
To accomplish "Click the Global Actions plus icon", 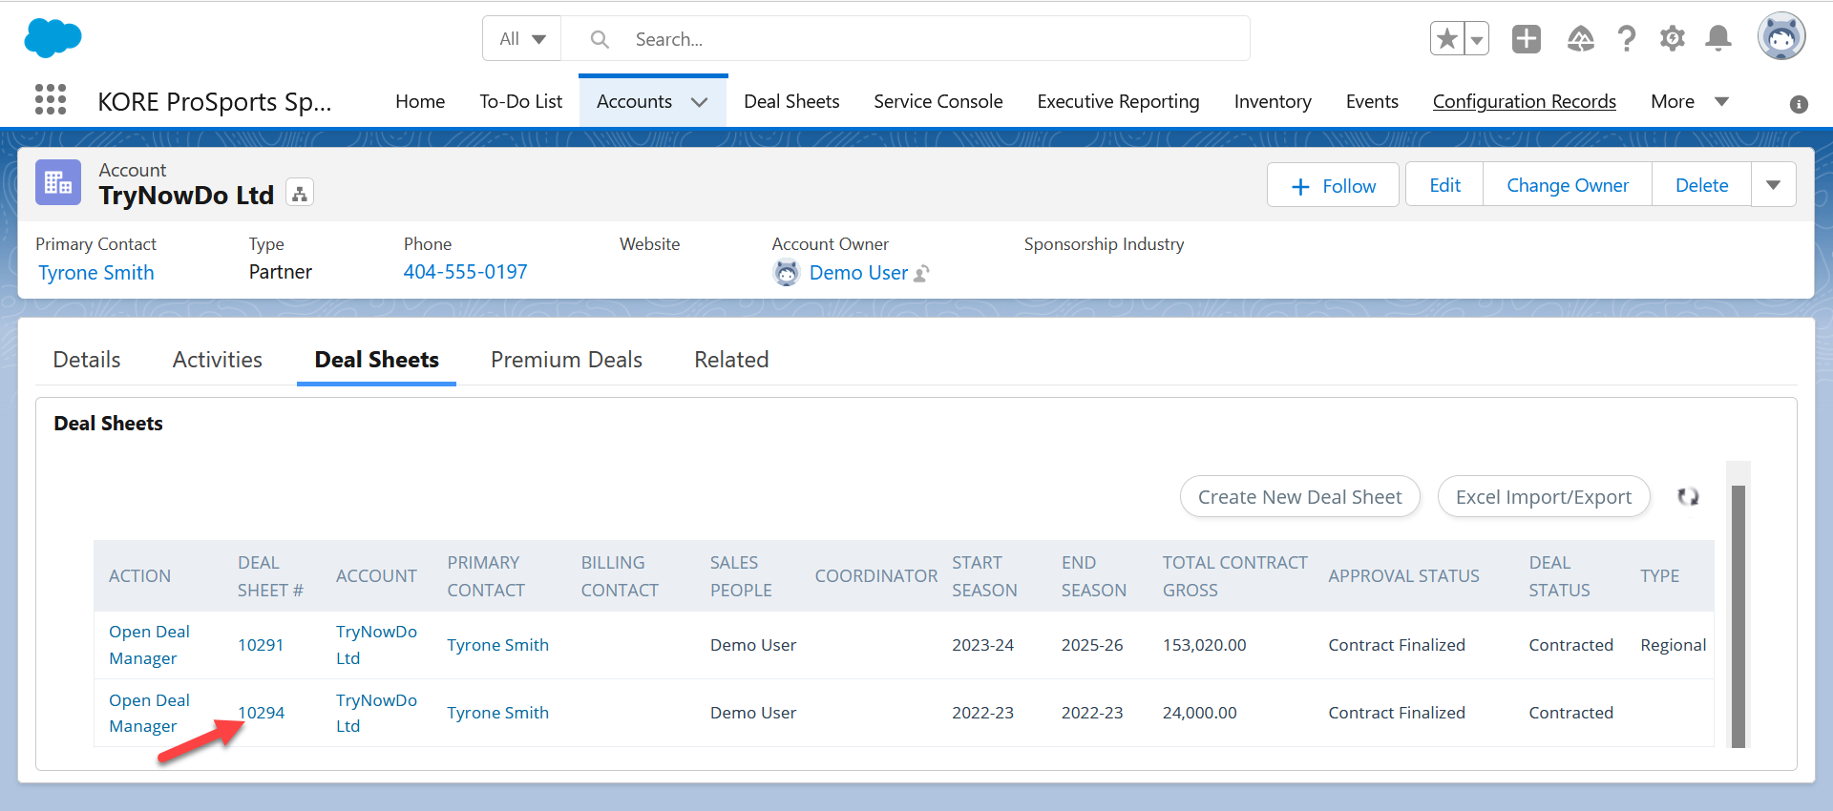I will (1527, 39).
